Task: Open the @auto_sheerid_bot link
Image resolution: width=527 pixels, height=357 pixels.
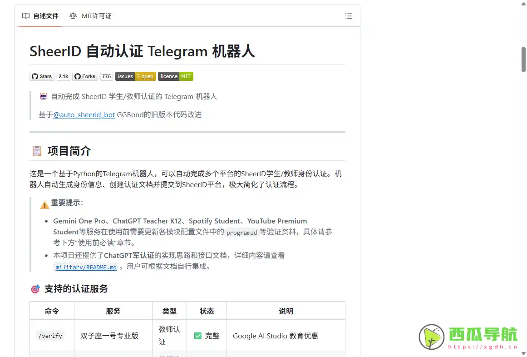Action: click(x=84, y=114)
